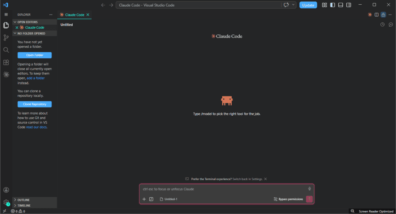Expand the Timeline section
396x214 pixels.
(23, 206)
